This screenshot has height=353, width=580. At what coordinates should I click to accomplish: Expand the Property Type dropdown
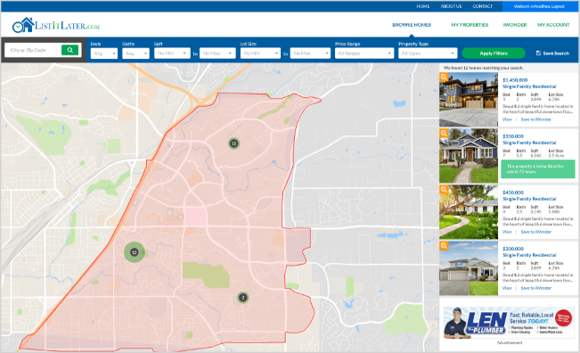tap(428, 53)
